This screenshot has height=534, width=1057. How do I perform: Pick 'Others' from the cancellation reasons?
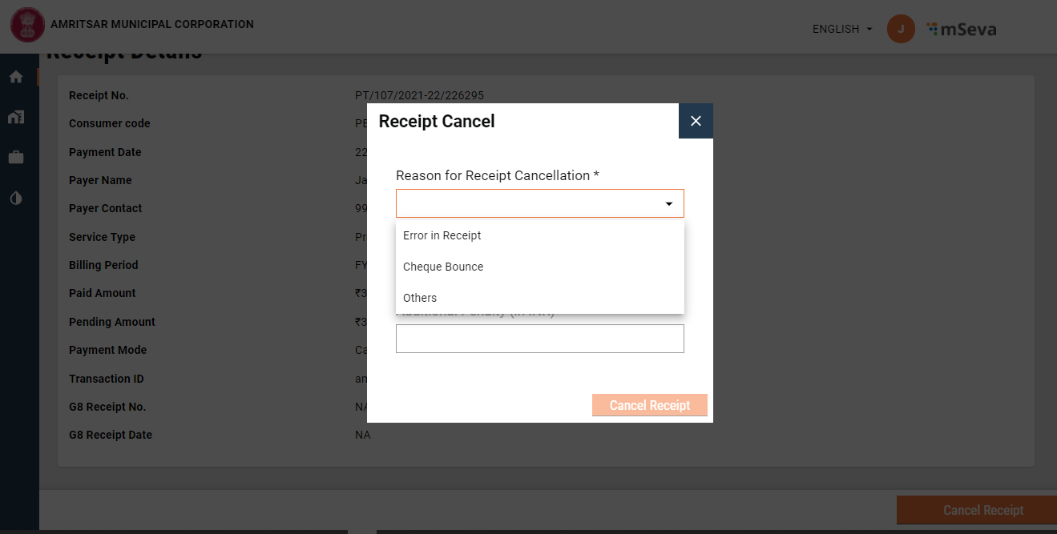pos(420,298)
